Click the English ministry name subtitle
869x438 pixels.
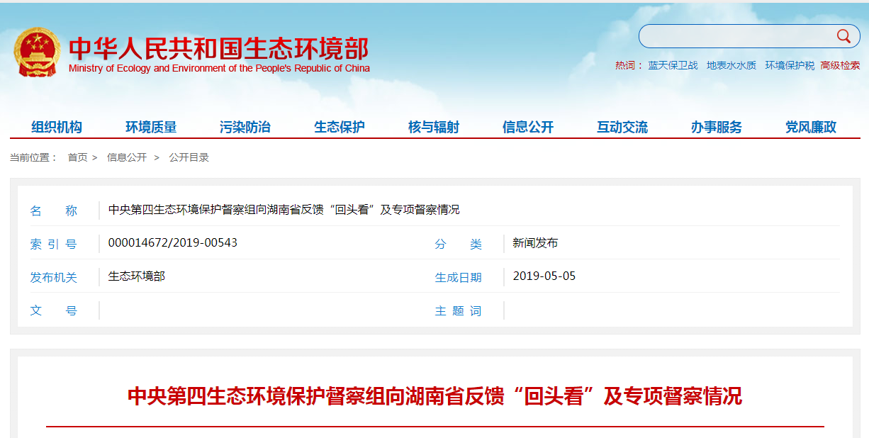click(219, 69)
